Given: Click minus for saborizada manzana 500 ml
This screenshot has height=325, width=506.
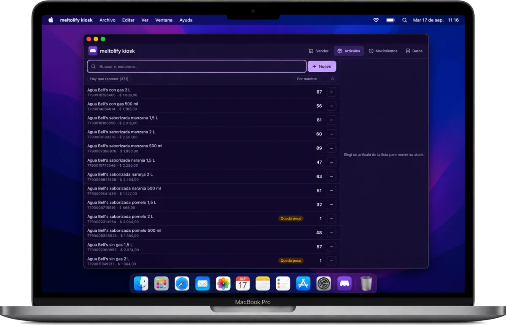Looking at the screenshot, I should (x=331, y=148).
